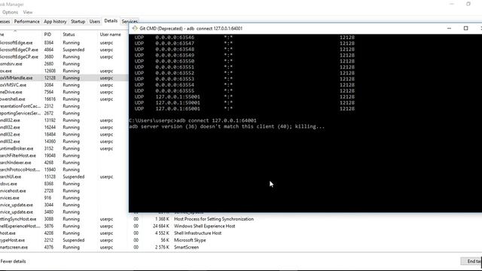
Task: Click the Git CMD window title icon
Action: point(135,29)
